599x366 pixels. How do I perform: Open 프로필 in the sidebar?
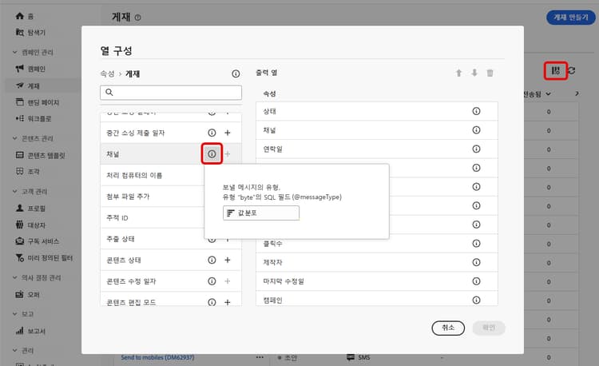pyautogui.click(x=30, y=209)
